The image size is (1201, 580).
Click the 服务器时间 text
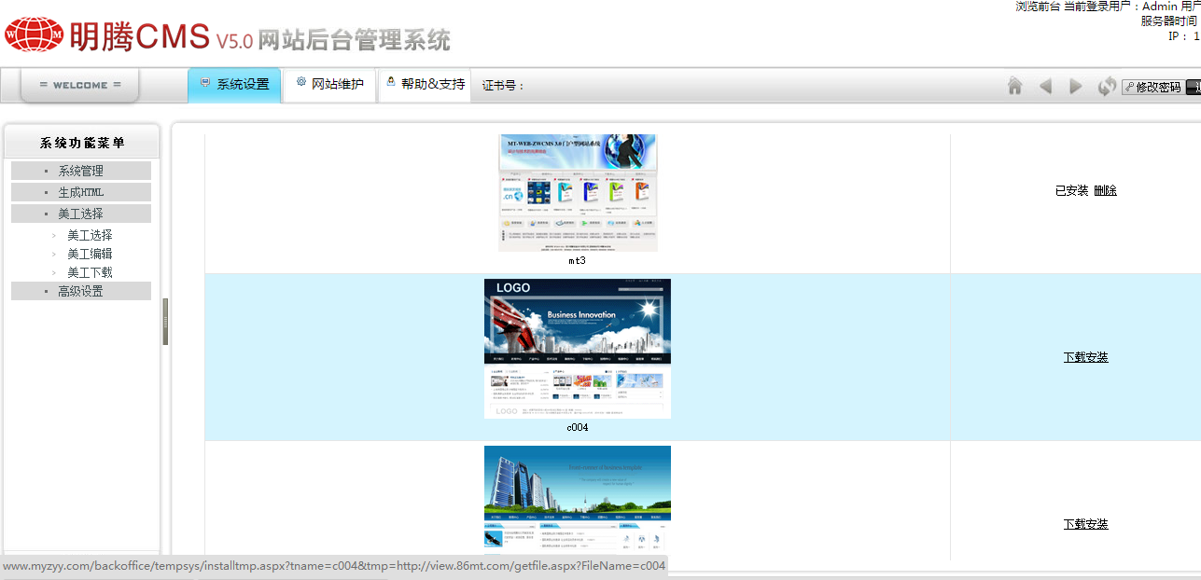(x=1170, y=21)
